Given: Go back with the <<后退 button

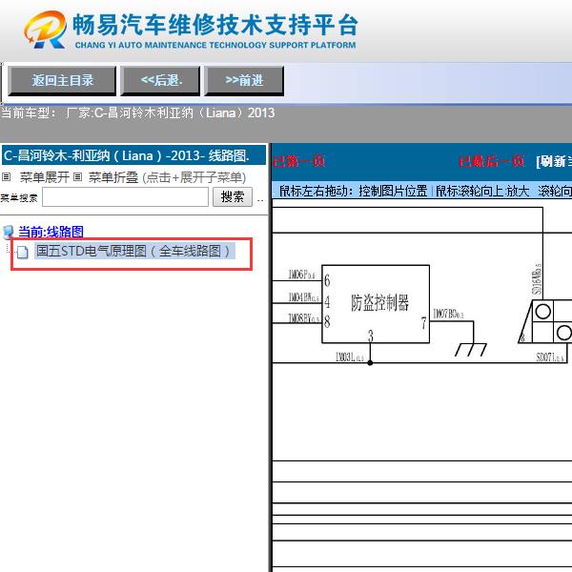Looking at the screenshot, I should (160, 81).
